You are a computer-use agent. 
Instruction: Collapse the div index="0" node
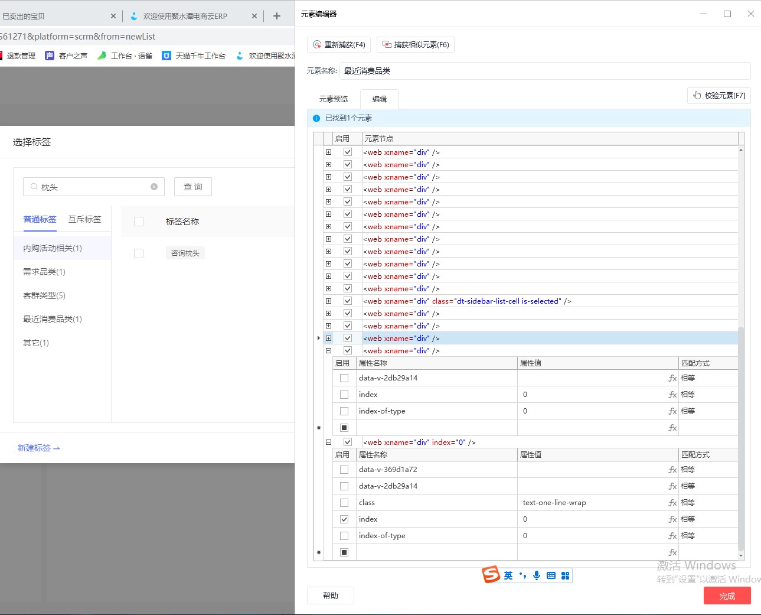329,442
